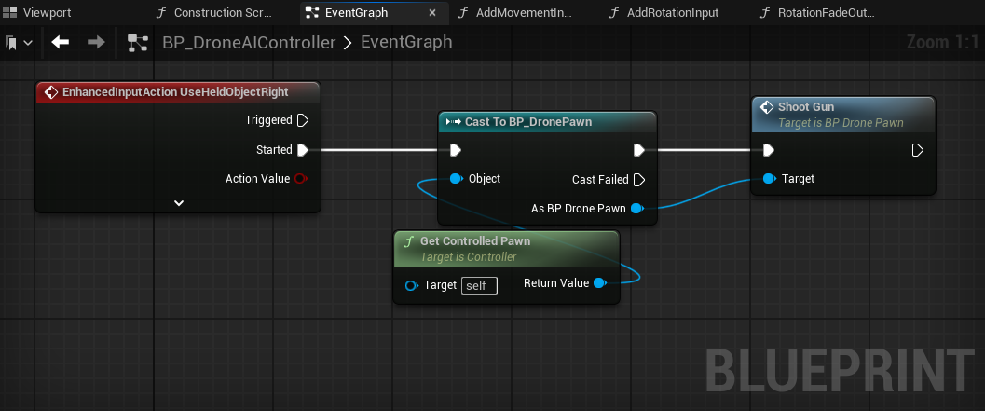The image size is (985, 411).
Task: Click the As BP Drone Pawn output pin
Action: click(x=636, y=209)
